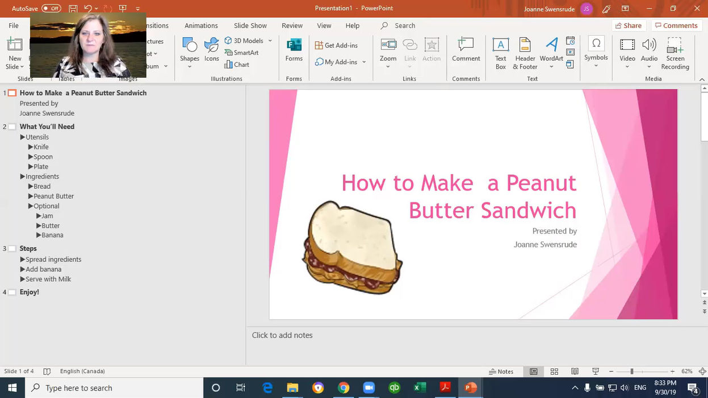The height and width of the screenshot is (398, 708).
Task: Switch to the Slide Show tab
Action: pos(250,26)
